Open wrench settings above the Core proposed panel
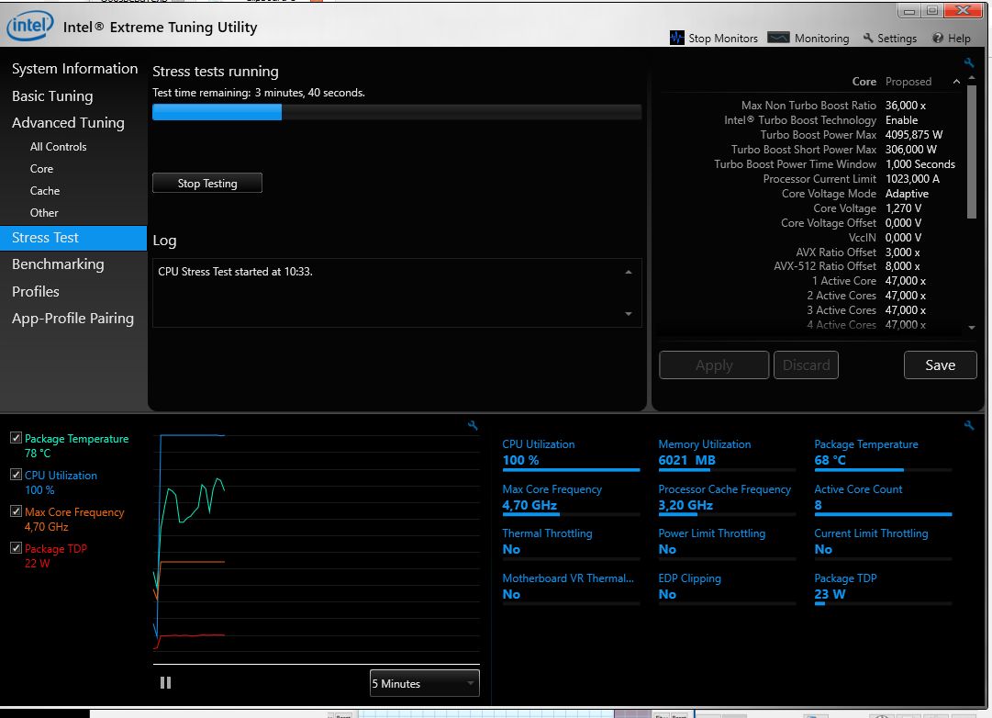Screen dimensions: 992x718 [968, 62]
